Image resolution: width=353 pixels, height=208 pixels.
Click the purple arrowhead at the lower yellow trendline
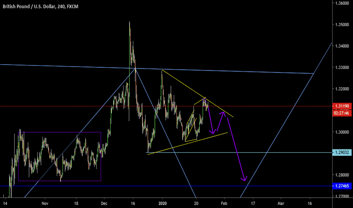click(213, 132)
